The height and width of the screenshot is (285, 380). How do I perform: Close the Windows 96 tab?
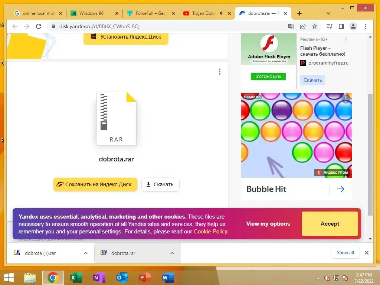117,13
